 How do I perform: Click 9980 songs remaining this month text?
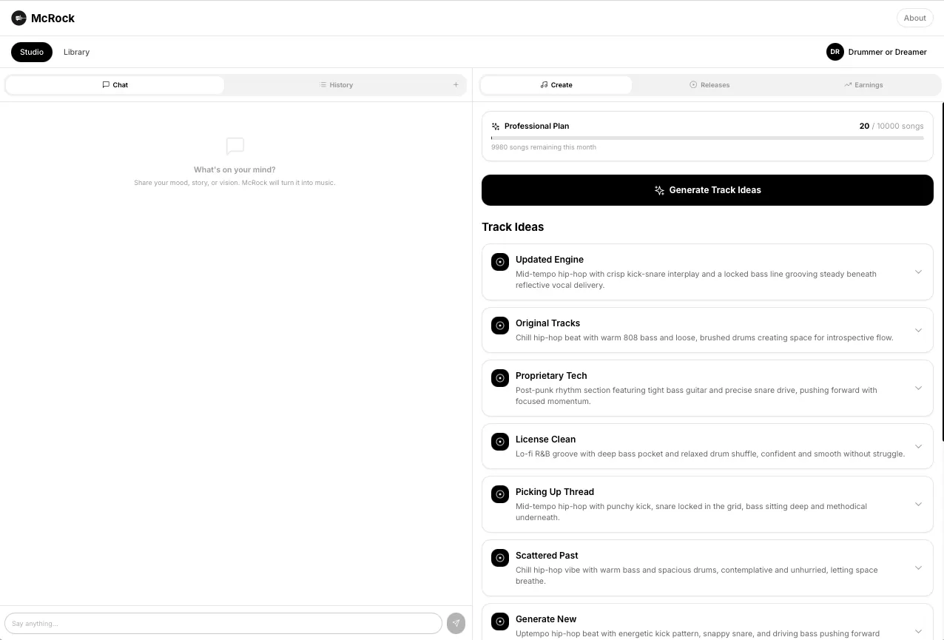pyautogui.click(x=544, y=147)
